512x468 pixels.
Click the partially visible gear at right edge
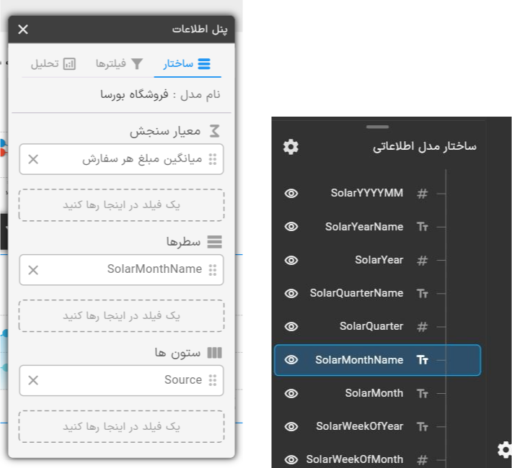(505, 450)
